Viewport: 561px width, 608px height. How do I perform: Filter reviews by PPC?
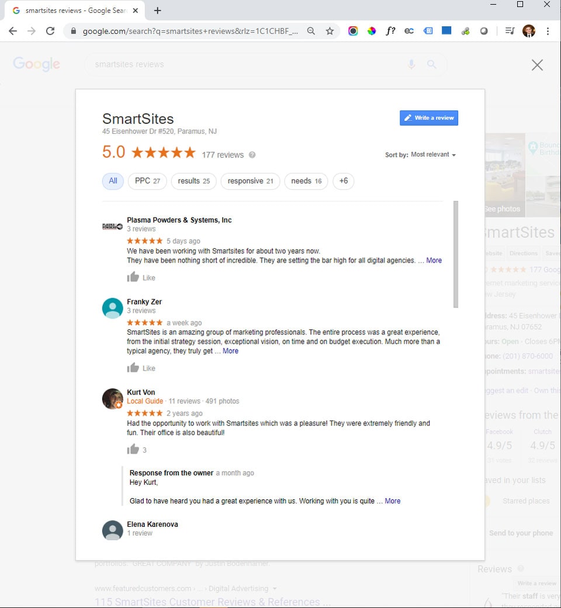tap(147, 181)
